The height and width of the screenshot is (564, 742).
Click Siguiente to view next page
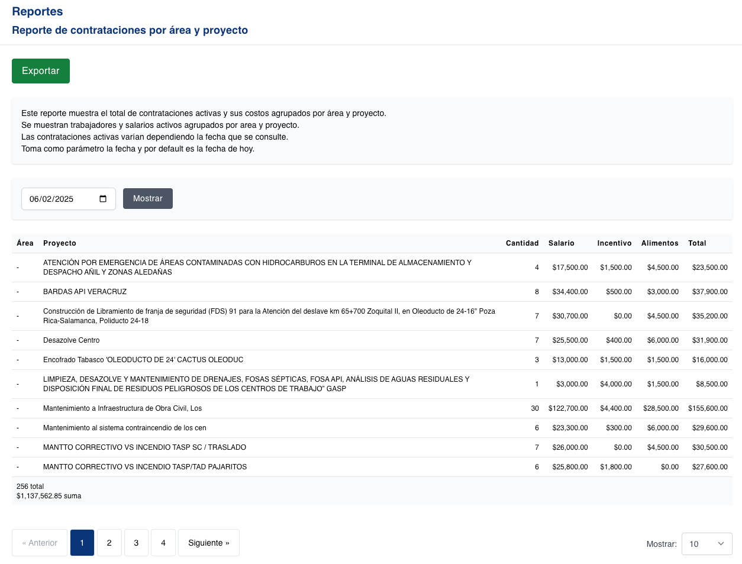point(208,543)
